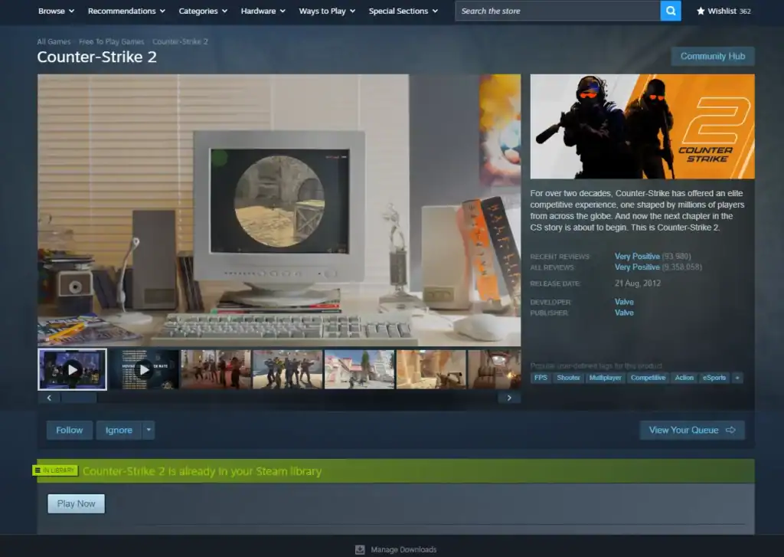Click the Valve developer link
This screenshot has height=557, width=784.
624,301
